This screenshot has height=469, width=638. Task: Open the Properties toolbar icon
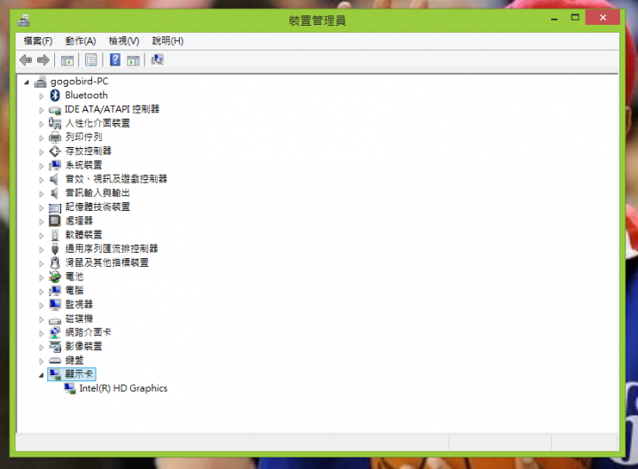coord(91,60)
